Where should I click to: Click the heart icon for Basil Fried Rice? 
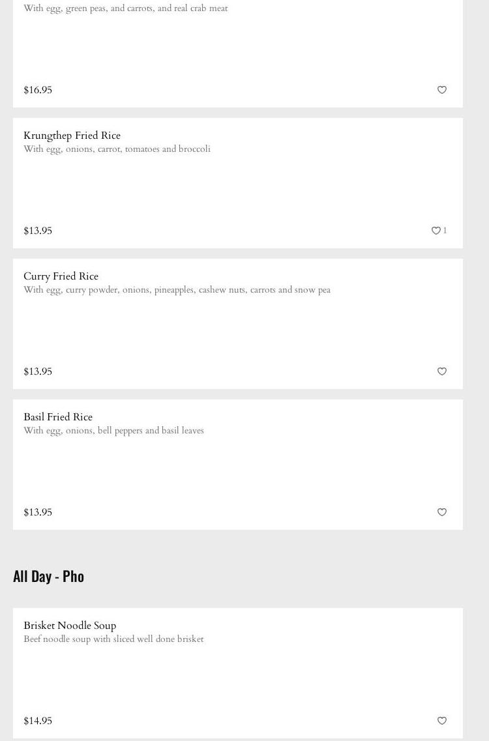click(x=441, y=512)
